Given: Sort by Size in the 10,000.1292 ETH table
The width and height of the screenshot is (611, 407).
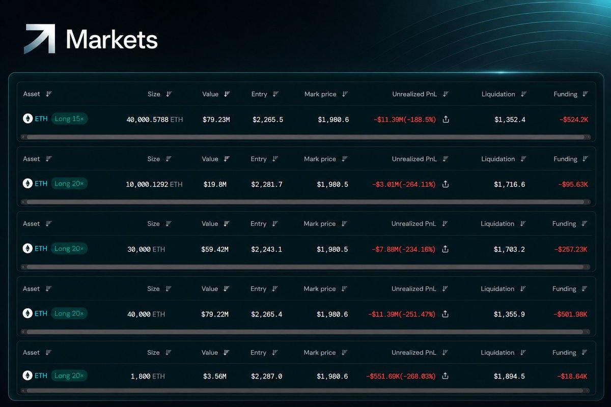Looking at the screenshot, I should tap(169, 159).
